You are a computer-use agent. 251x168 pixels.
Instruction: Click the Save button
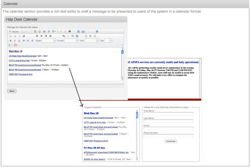[12, 91]
